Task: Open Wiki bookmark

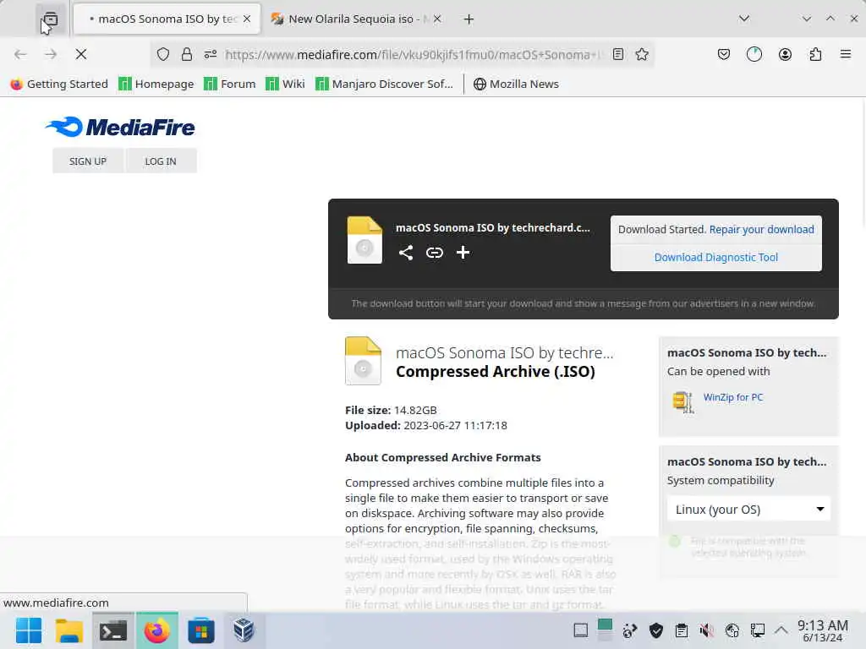Action: (x=285, y=84)
